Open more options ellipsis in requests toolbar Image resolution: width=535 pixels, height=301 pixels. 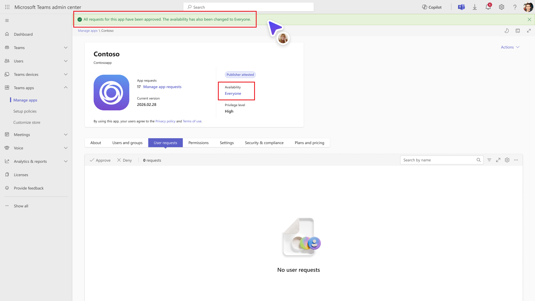point(516,160)
